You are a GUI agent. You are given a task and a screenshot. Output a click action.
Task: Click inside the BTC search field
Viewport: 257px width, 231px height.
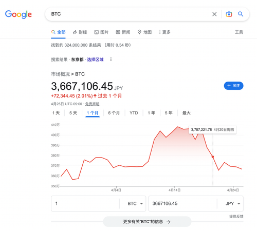point(128,14)
